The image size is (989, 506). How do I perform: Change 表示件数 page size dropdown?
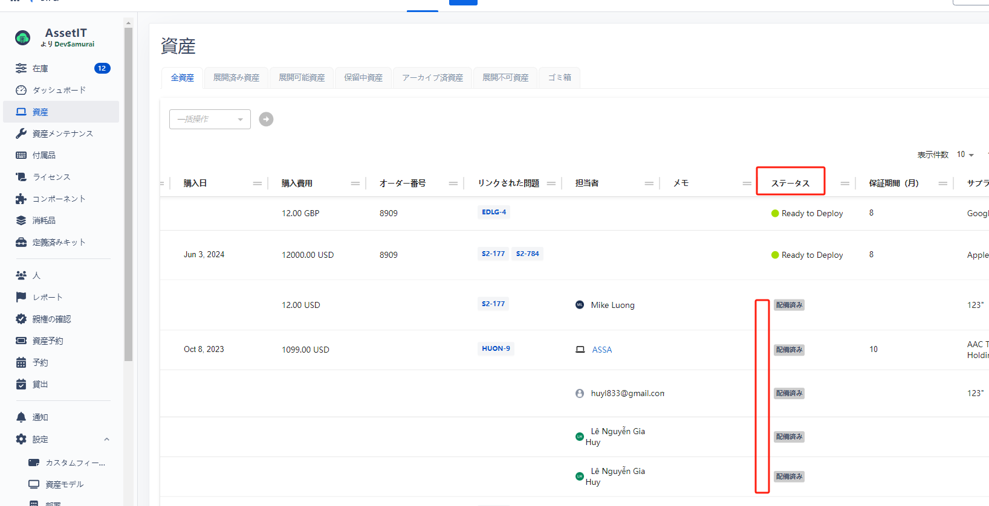click(965, 155)
